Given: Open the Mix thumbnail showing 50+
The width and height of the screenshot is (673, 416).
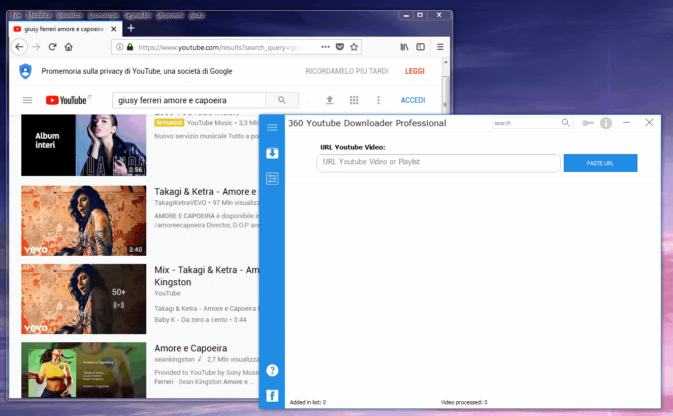Looking at the screenshot, I should pos(84,299).
